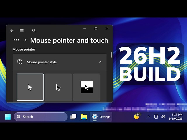Screen dimensions: 187x140
Task: Select the inverted mouse pointer style
Action: (86, 87)
